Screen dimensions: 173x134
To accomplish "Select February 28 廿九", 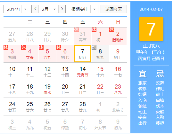I will [x=83, y=107].
